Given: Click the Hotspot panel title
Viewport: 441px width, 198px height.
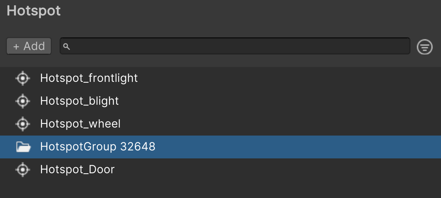Looking at the screenshot, I should (x=34, y=11).
